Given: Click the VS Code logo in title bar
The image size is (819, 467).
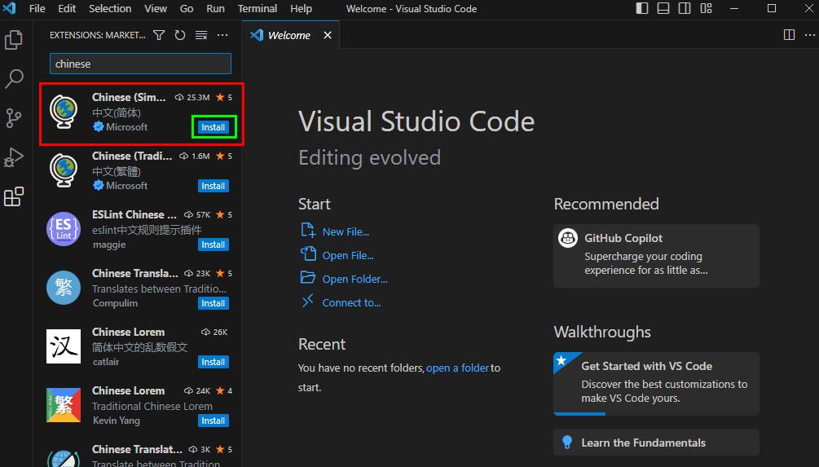Looking at the screenshot, I should [10, 8].
